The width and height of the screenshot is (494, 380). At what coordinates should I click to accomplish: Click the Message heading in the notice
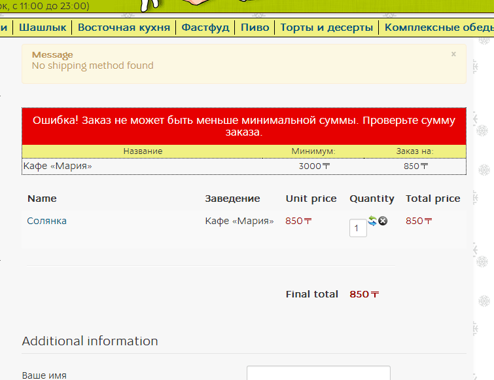(x=52, y=55)
